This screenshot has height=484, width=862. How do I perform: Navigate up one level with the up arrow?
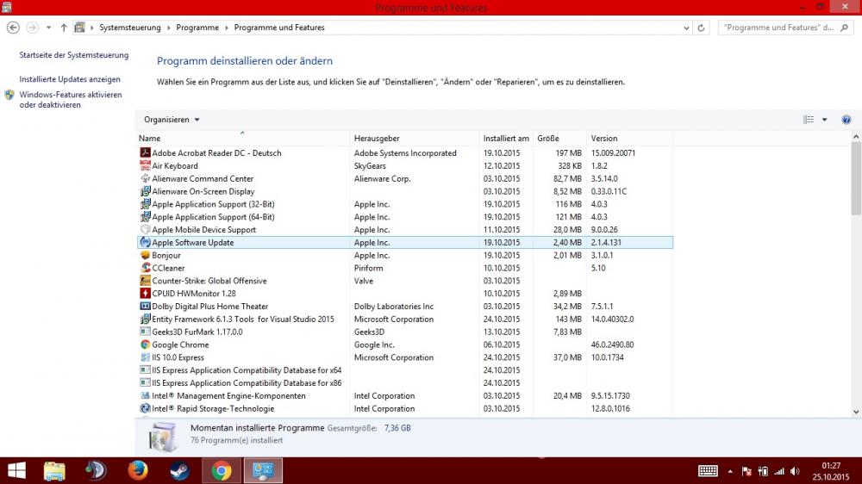point(64,28)
